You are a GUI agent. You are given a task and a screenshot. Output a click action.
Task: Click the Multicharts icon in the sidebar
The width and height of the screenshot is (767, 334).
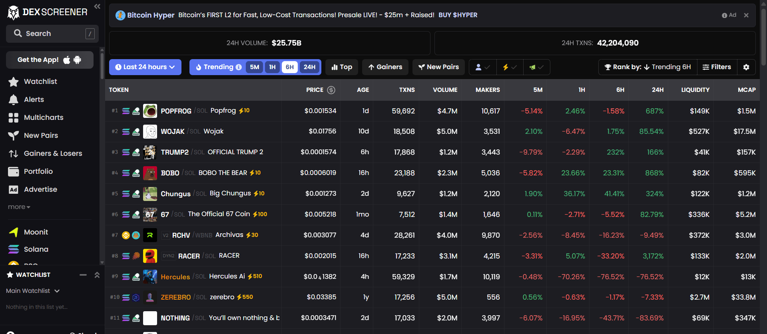(x=14, y=117)
